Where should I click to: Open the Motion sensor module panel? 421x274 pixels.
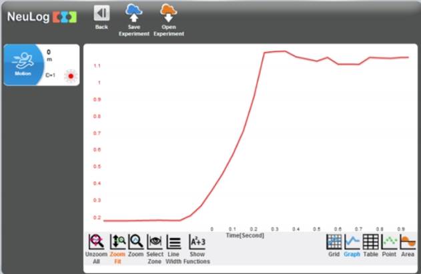pos(23,65)
